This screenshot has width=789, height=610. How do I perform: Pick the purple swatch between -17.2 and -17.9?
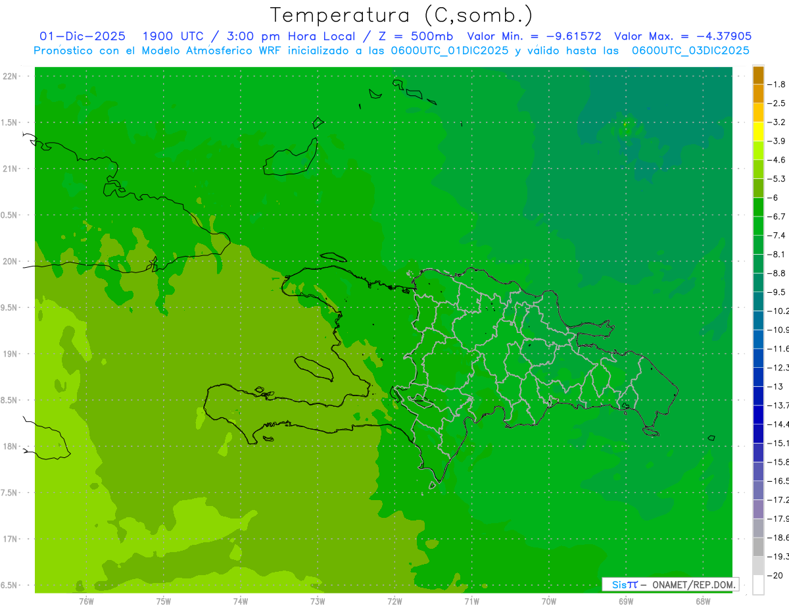point(758,509)
